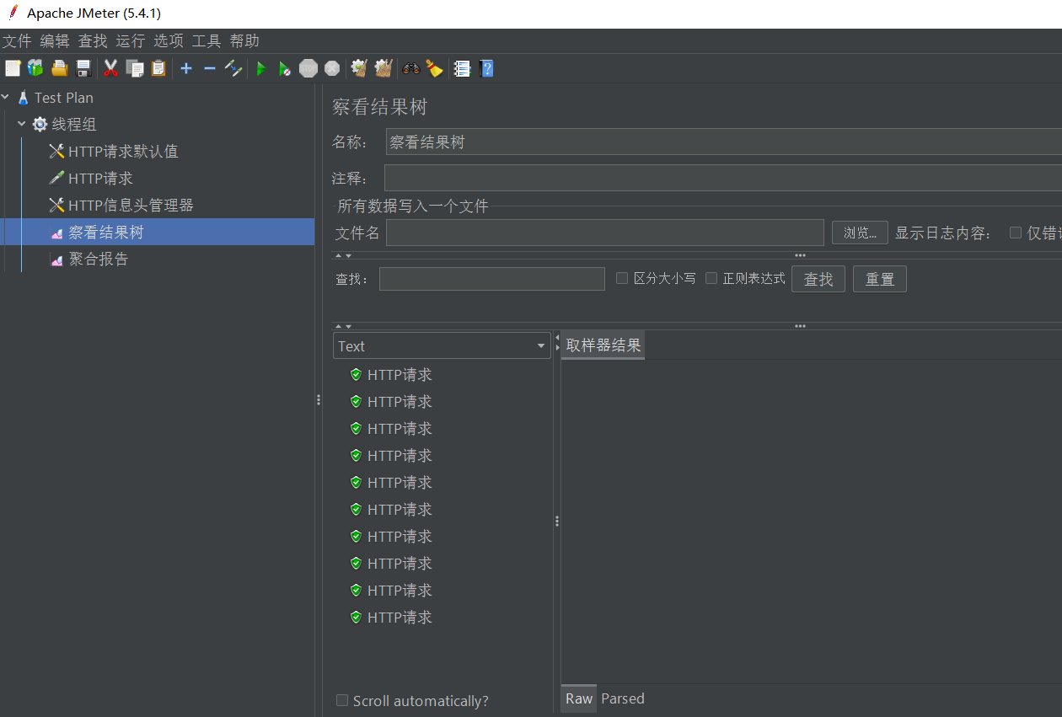Open the Function Helper dialog icon
Image resolution: width=1062 pixels, height=717 pixels.
click(462, 68)
